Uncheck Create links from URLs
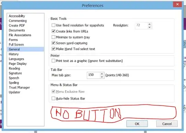This screenshot has width=186, height=133. tap(53, 31)
